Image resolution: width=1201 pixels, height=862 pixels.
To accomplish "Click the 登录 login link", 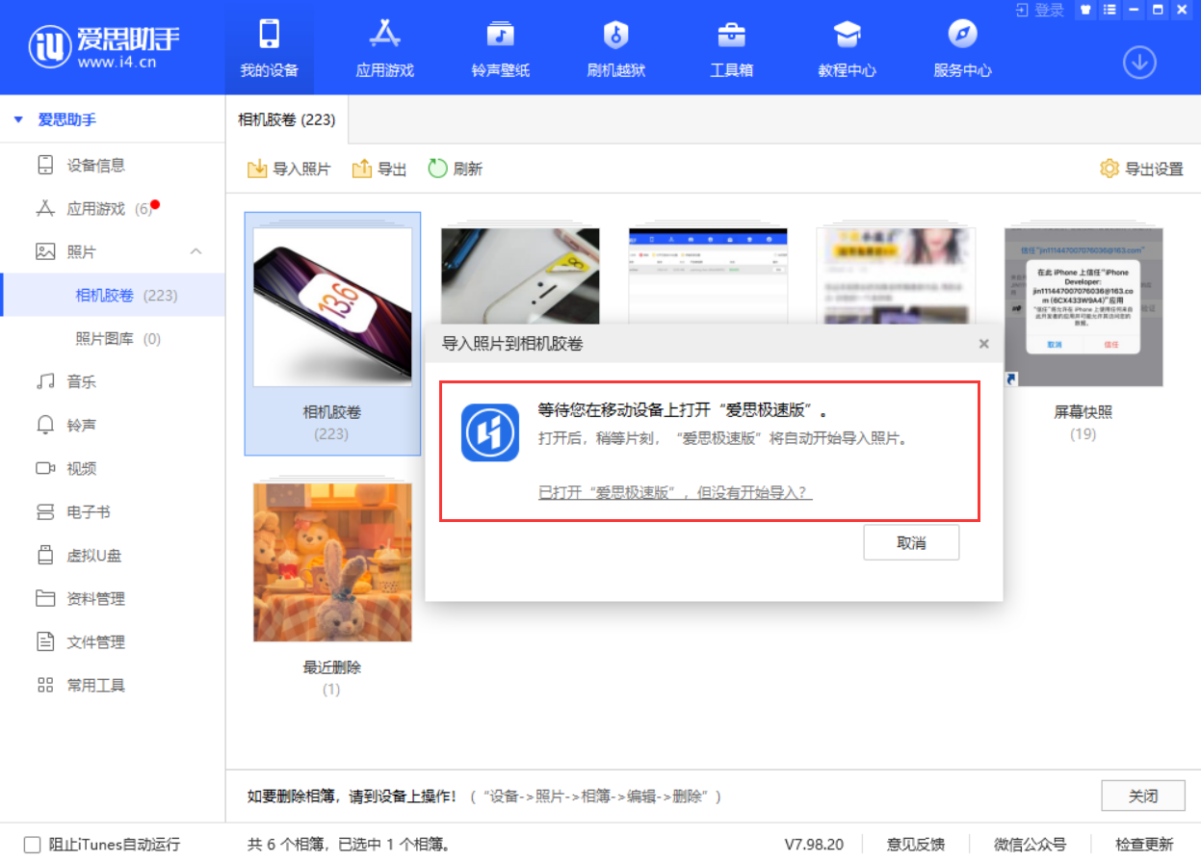I will click(x=1041, y=10).
